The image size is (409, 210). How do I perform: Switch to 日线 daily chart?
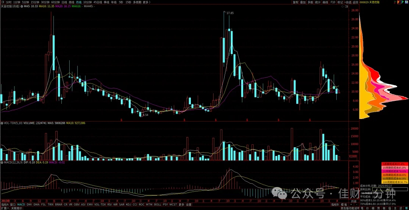(x=64, y=2)
